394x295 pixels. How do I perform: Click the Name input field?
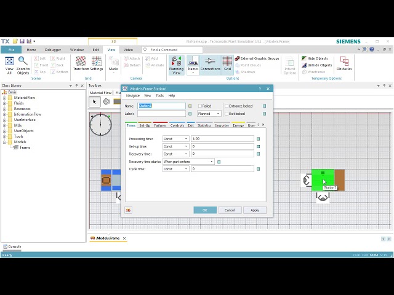[161, 106]
